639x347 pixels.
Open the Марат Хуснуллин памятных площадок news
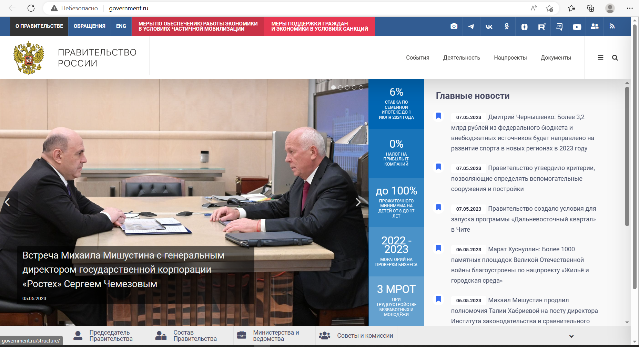(x=520, y=265)
